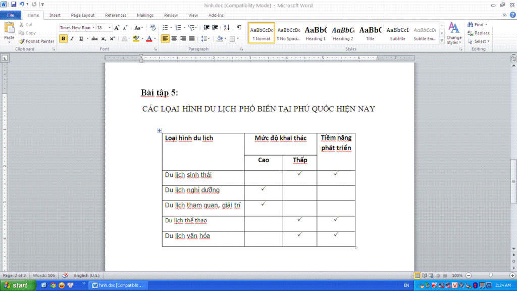The image size is (517, 291).
Task: Click the font color red A swatch
Action: pos(148,39)
